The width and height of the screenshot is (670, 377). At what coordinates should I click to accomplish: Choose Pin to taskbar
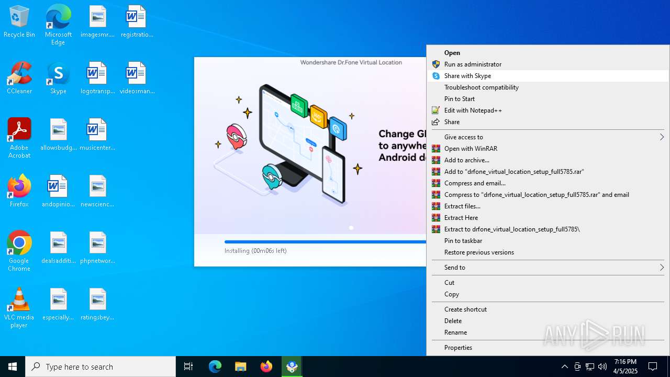[549, 240]
